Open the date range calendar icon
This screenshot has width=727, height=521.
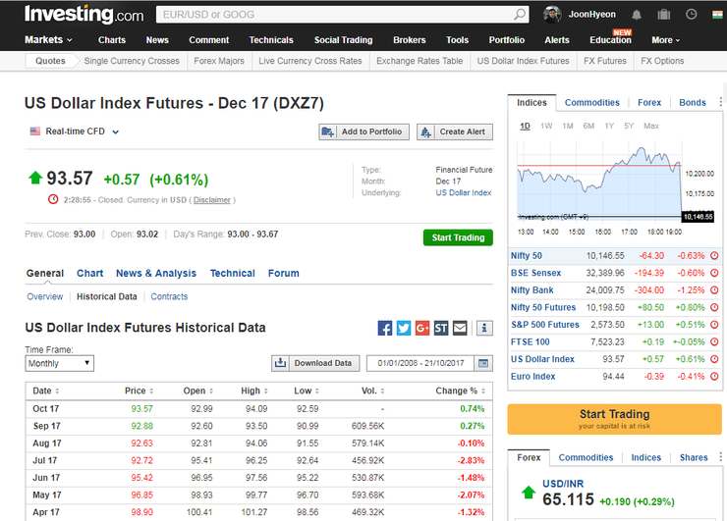483,364
